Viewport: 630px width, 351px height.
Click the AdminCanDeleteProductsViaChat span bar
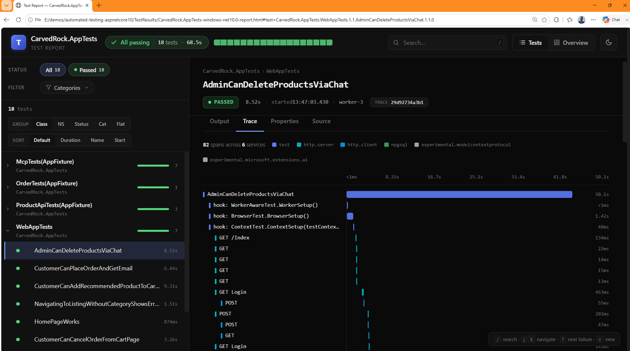(x=459, y=194)
